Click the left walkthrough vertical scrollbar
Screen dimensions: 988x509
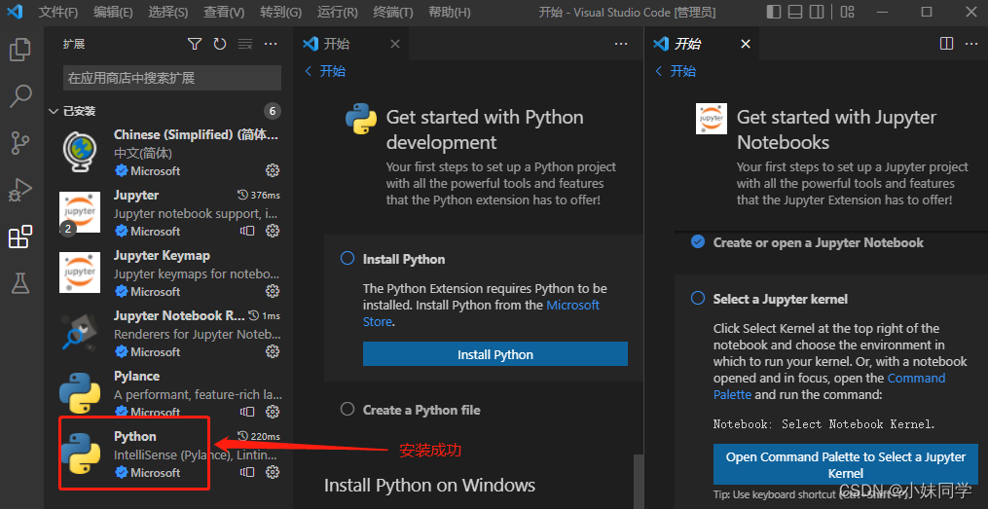point(640,480)
